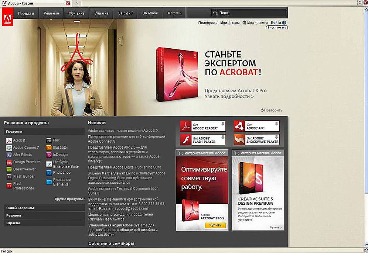Viewport: 368px width, 253px height.
Task: Expand the Решения section in the sidebar panel
Action: click(44, 215)
